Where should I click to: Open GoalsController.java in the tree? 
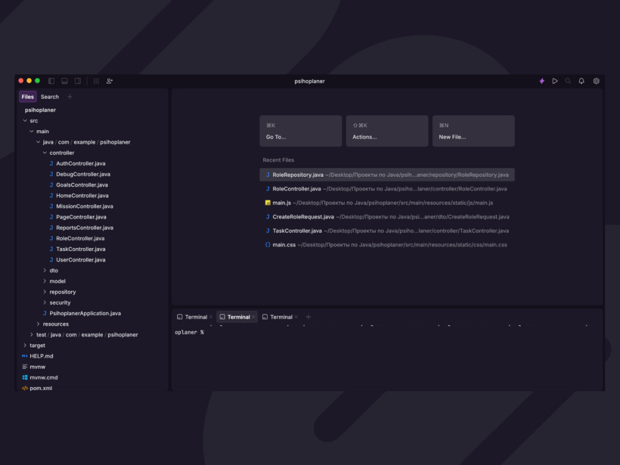(82, 185)
